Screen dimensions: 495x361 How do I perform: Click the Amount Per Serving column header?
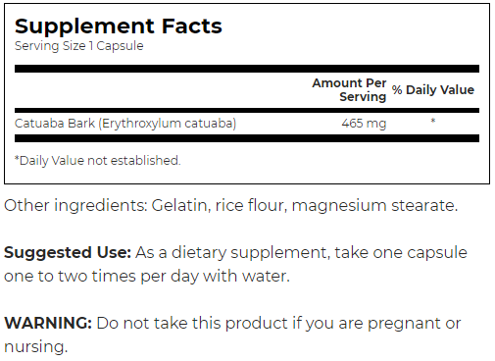click(349, 89)
